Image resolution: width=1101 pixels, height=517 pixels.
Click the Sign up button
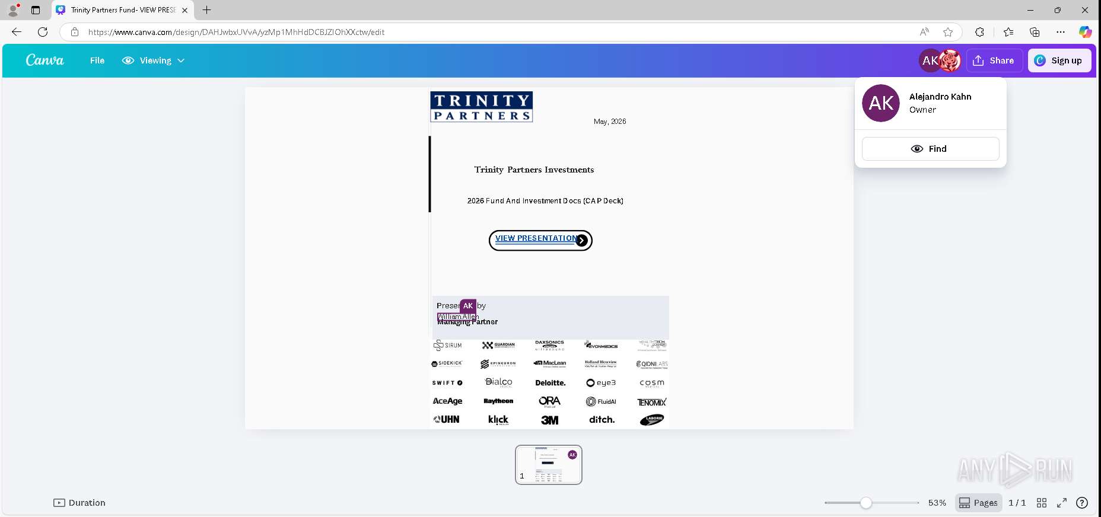pyautogui.click(x=1059, y=60)
